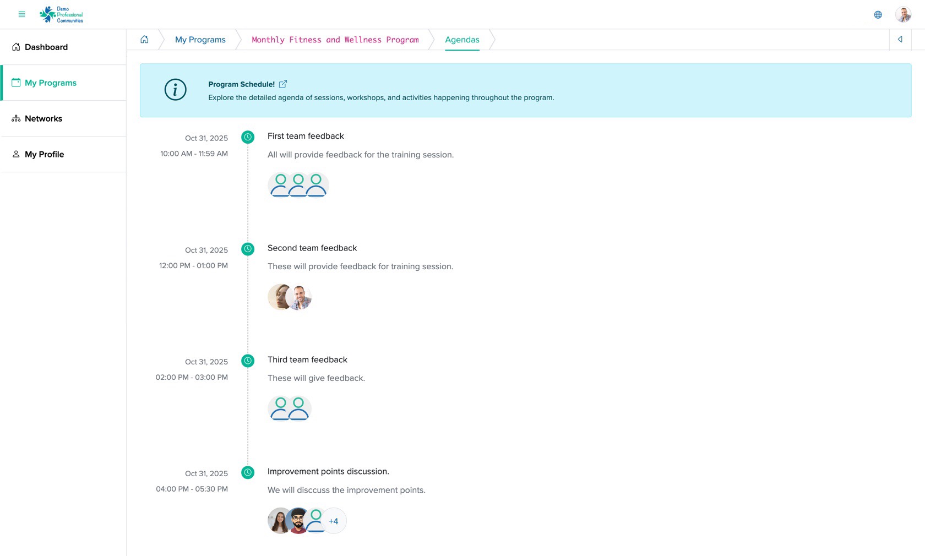Show the +4 more attendees badge

(334, 521)
